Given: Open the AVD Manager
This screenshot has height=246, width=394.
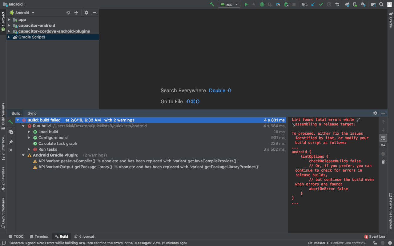Looking at the screenshot, I should point(354,4).
